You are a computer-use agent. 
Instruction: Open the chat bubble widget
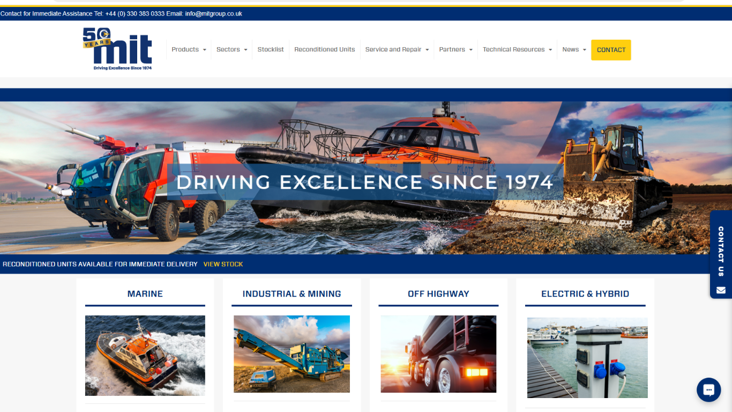click(x=708, y=390)
